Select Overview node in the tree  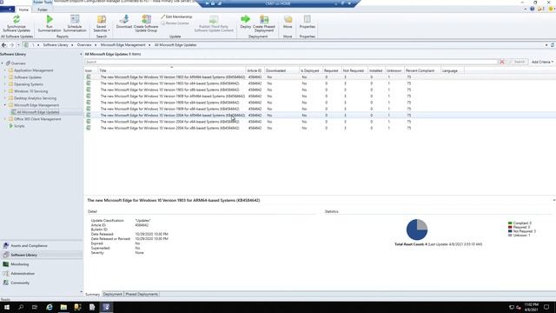click(x=18, y=63)
